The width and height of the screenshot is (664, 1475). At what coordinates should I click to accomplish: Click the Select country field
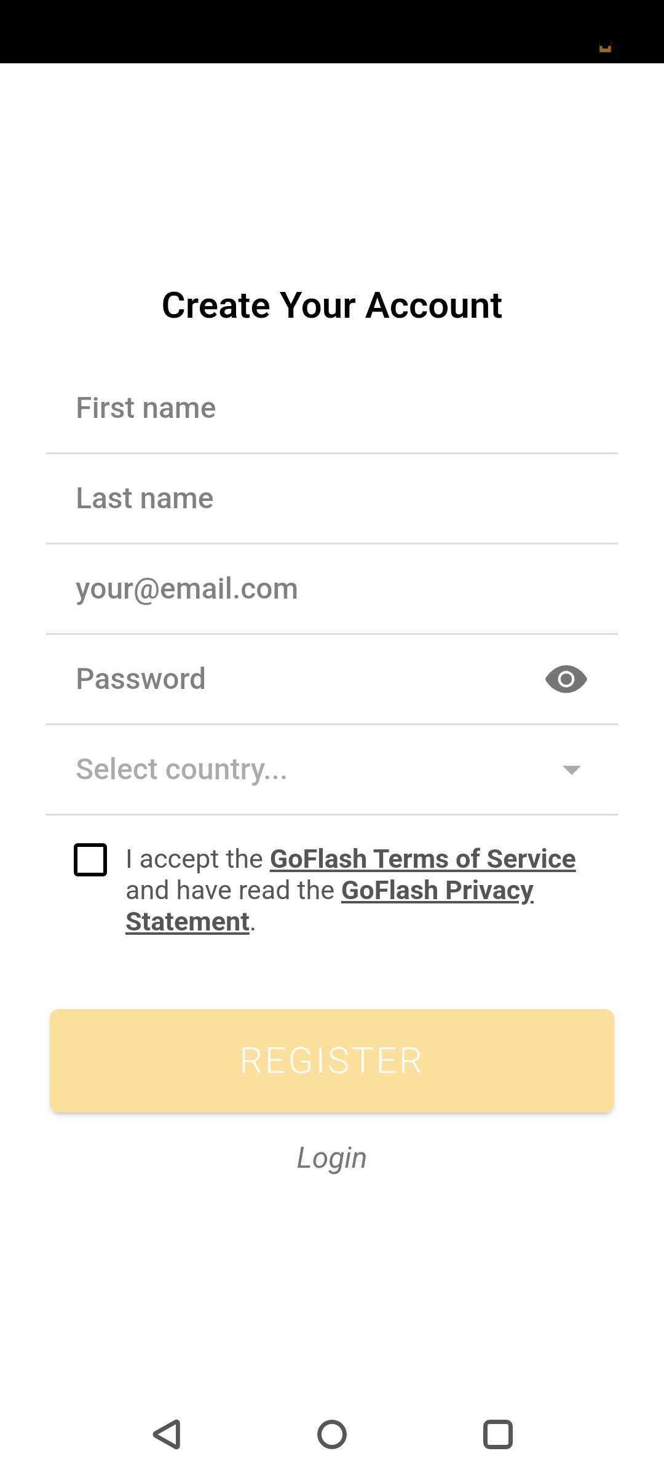coord(332,769)
